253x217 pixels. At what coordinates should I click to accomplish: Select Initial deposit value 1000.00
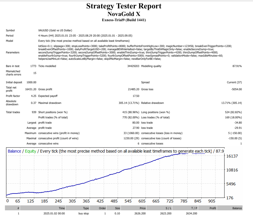31,82
